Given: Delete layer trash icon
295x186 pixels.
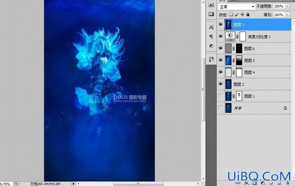Looking at the screenshot, I should click(x=287, y=183).
